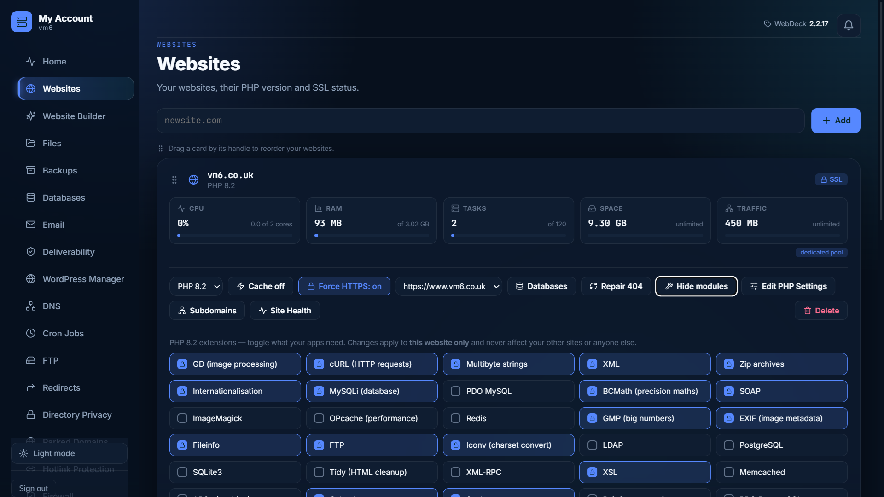Click the Redirects arrow icon
The image size is (884, 497).
coord(31,387)
